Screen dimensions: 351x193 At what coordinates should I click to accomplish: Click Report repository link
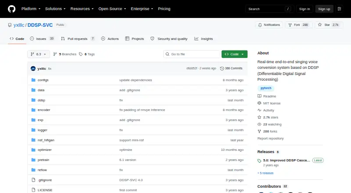[x=270, y=138]
